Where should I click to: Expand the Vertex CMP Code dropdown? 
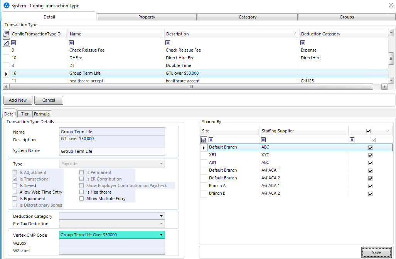pos(161,235)
